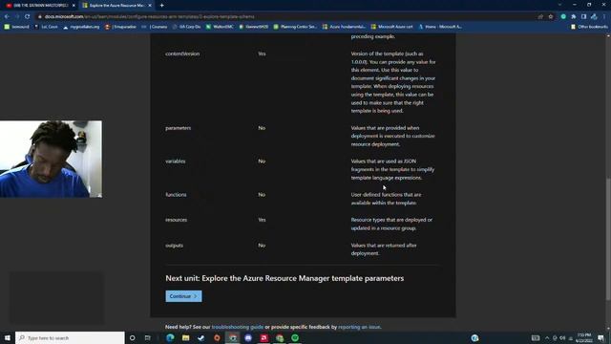Click the 'outputs' table cell
Viewport: 611px width, 344px height.
pyautogui.click(x=174, y=246)
